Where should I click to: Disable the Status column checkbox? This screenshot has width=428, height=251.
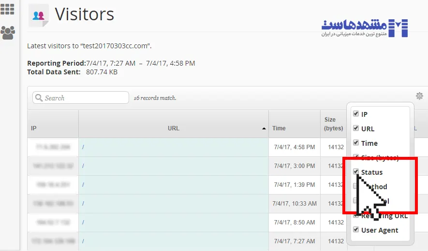[356, 172]
